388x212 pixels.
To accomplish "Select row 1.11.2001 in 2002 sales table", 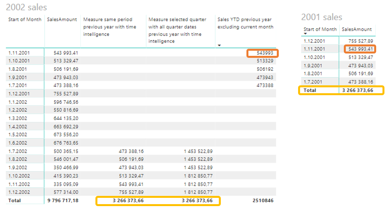I will [141, 53].
